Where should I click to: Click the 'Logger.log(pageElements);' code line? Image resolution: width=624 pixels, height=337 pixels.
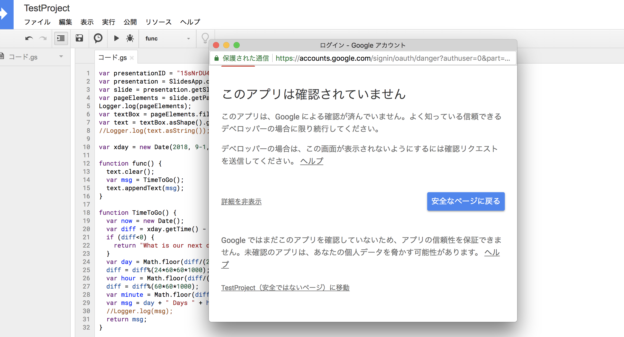click(145, 106)
